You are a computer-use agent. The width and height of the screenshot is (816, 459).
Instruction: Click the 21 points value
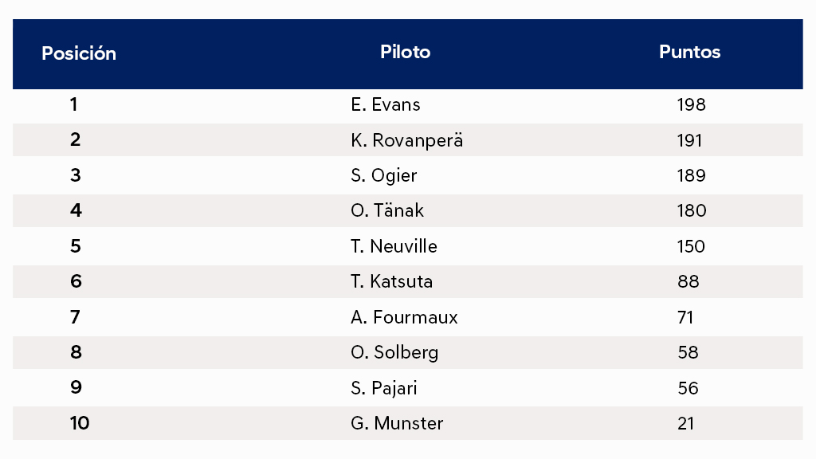click(685, 423)
